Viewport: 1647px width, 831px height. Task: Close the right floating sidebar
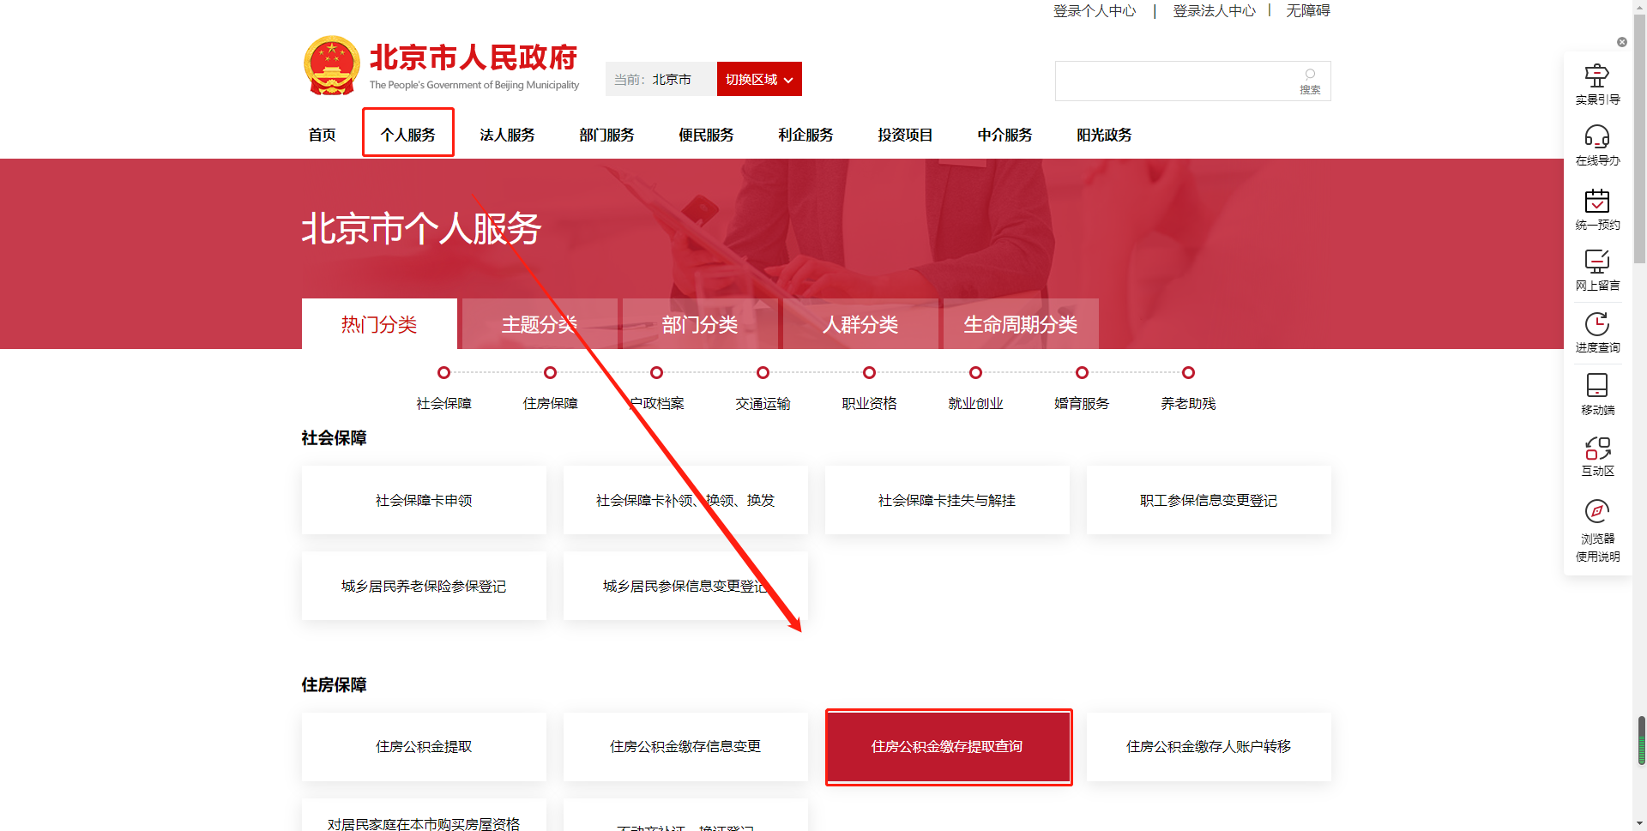[1621, 42]
